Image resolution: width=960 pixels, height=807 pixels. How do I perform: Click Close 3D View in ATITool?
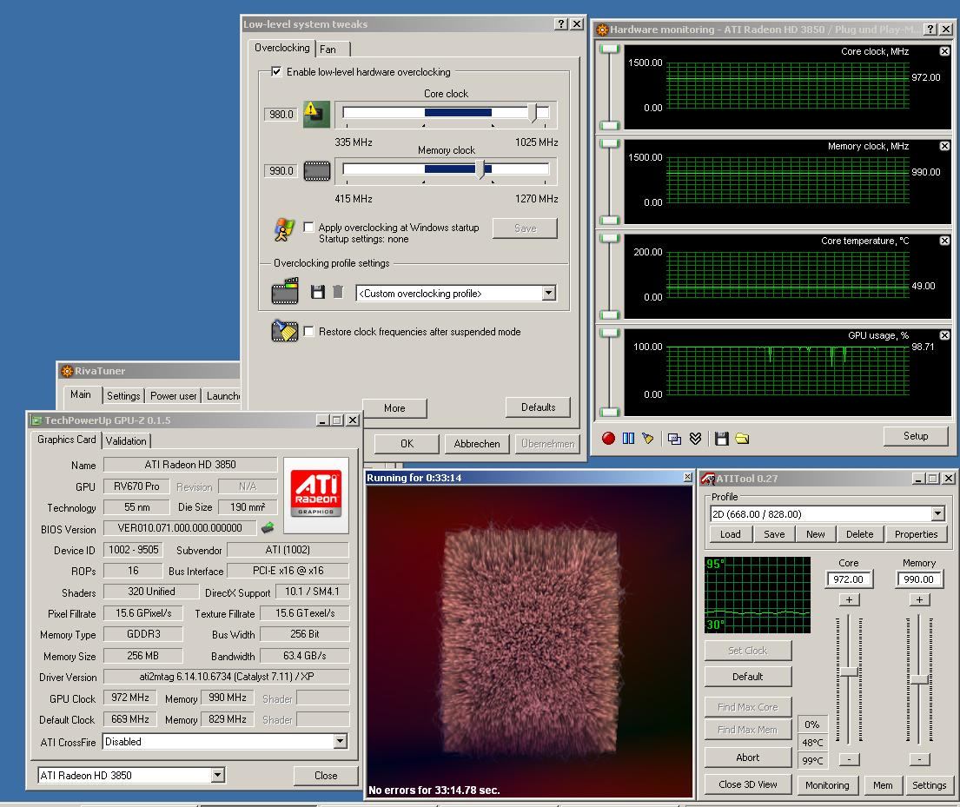point(747,784)
